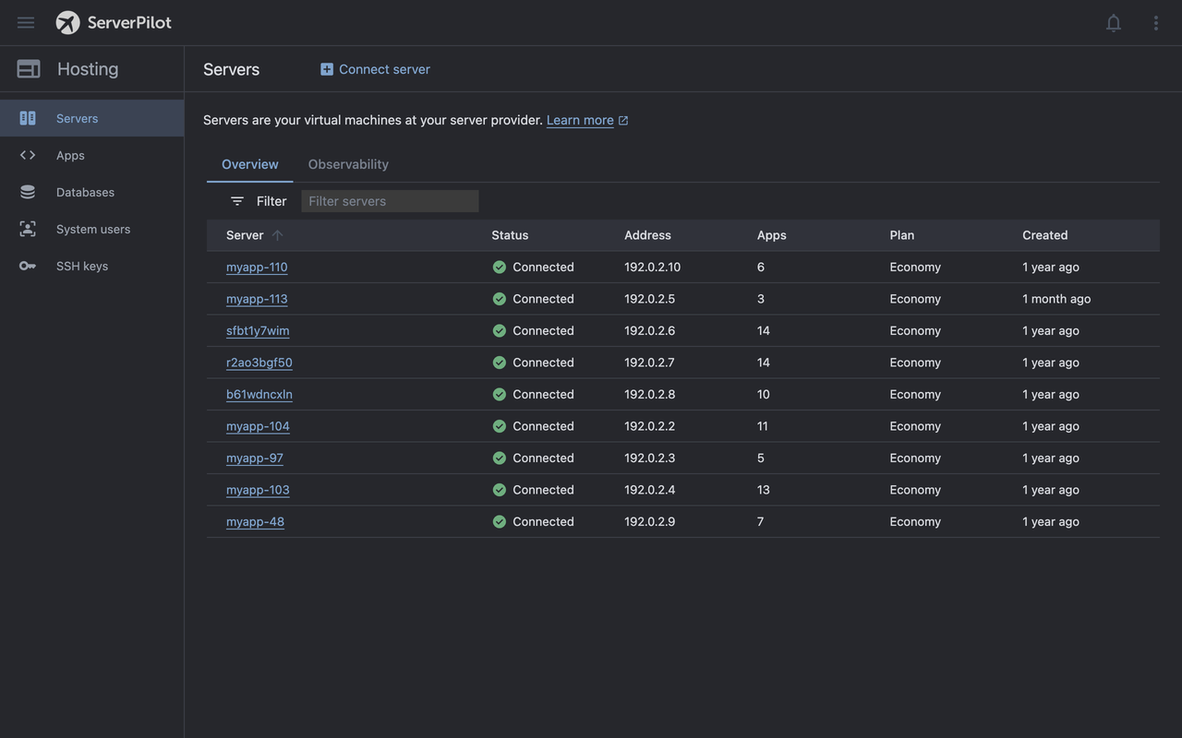Click the address 192.0.2.10
The height and width of the screenshot is (738, 1182).
652,267
